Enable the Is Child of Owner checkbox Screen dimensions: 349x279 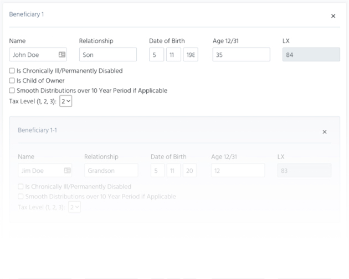point(12,81)
